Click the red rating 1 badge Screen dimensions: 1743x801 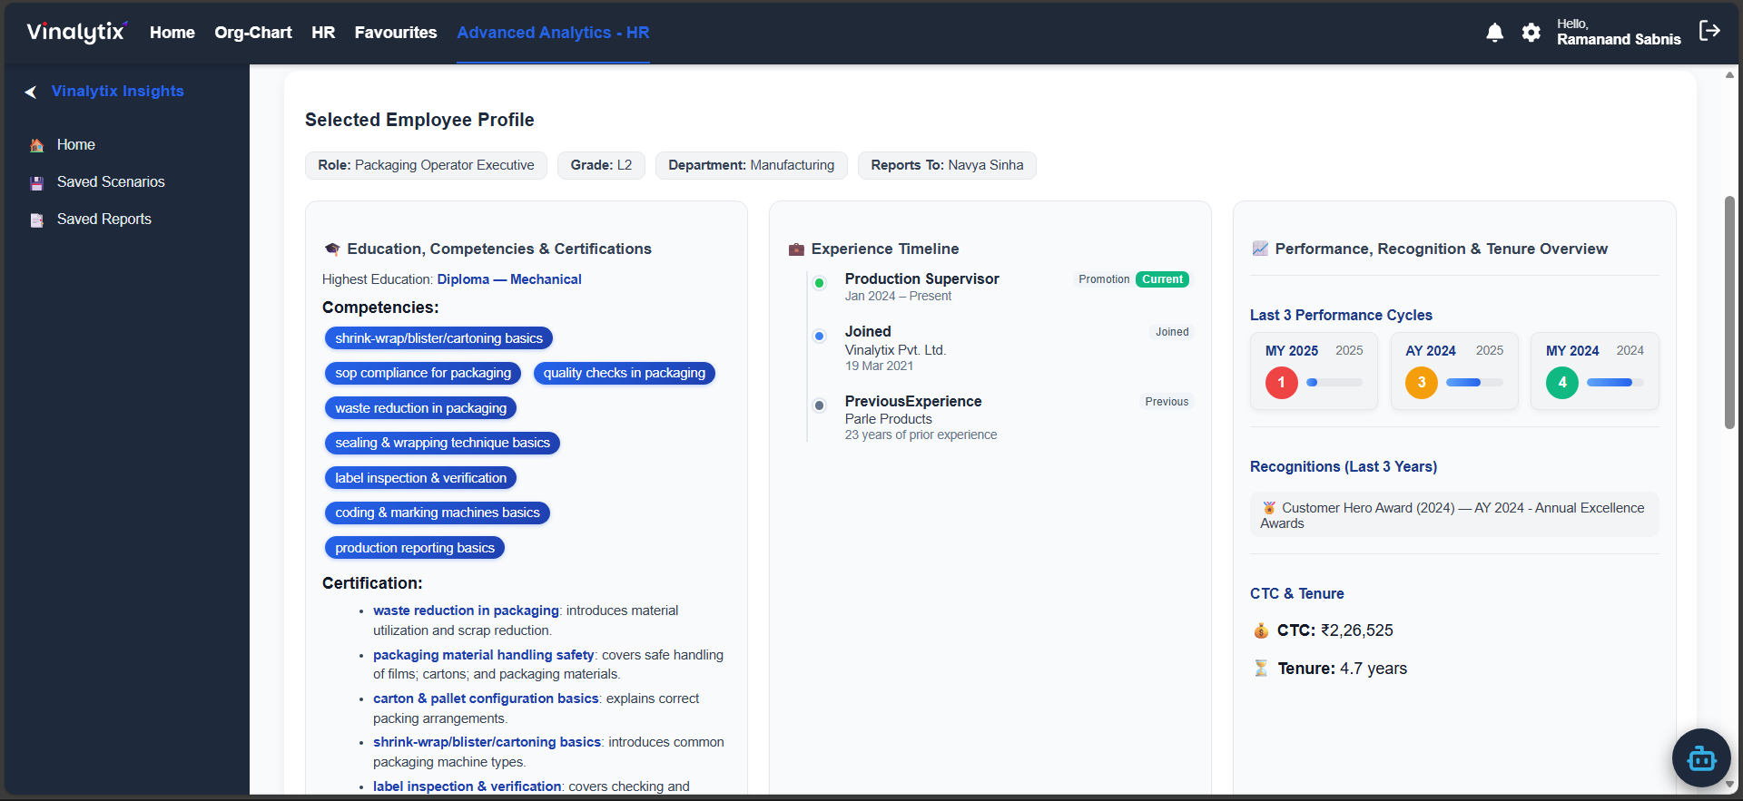coord(1281,383)
